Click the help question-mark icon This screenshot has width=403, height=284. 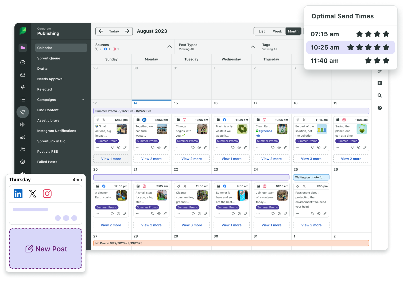pyautogui.click(x=380, y=108)
